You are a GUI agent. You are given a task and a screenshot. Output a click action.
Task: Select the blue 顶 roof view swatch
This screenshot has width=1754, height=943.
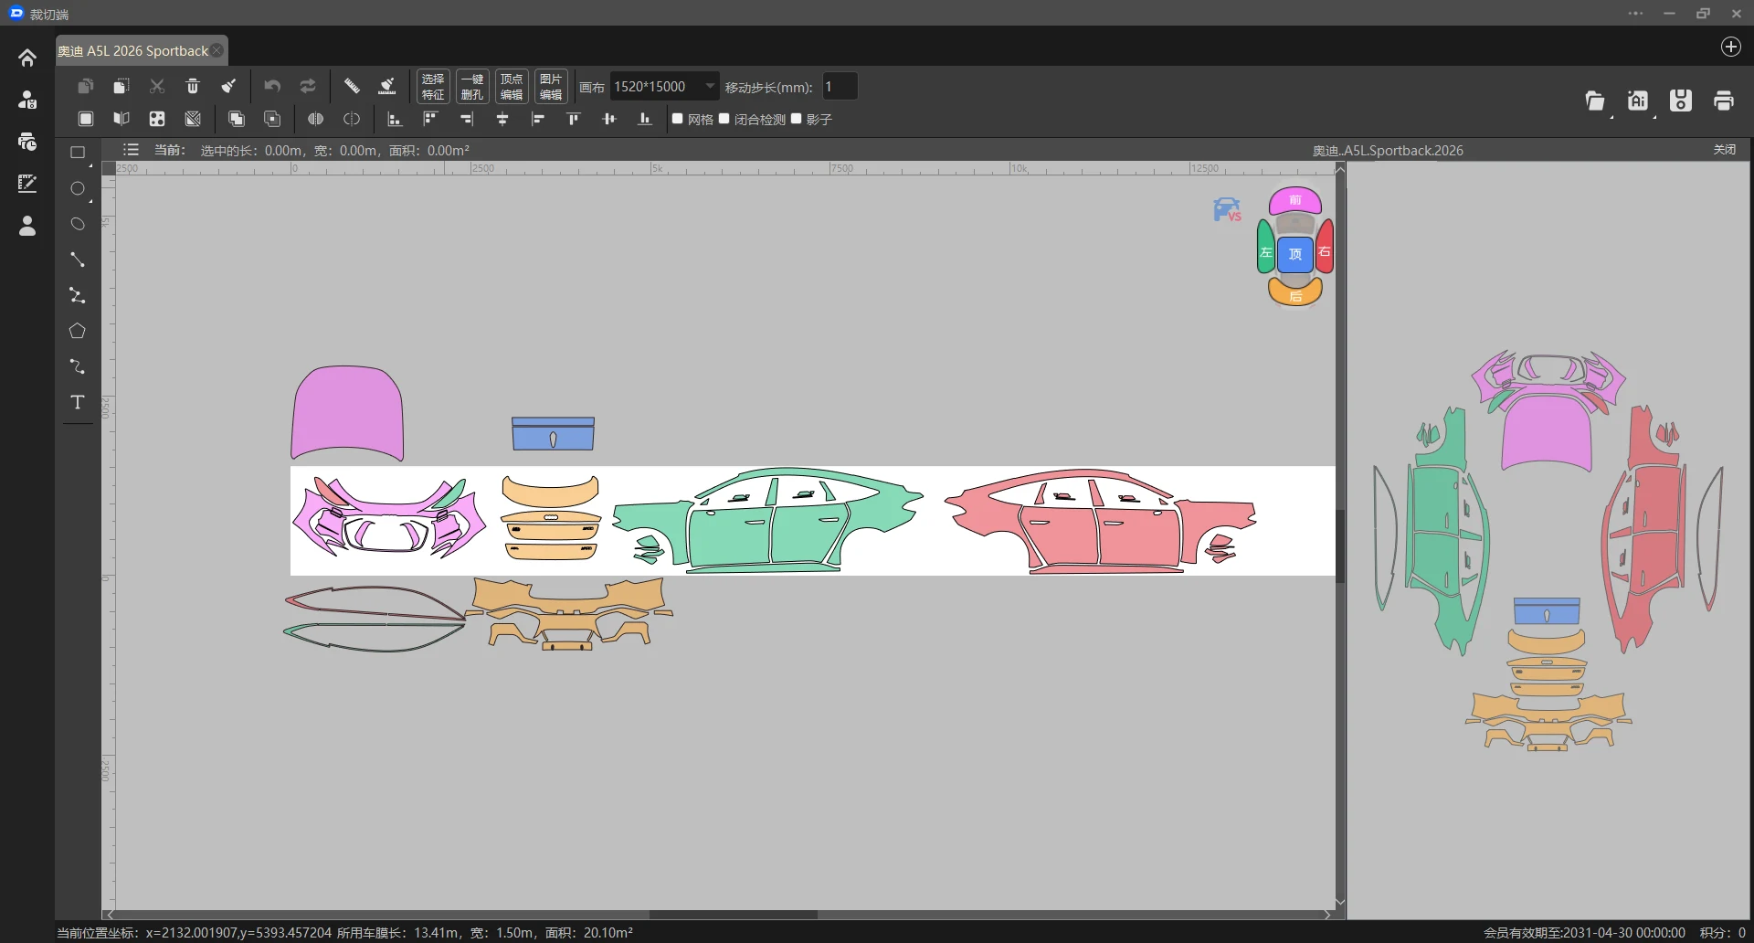click(x=1295, y=254)
